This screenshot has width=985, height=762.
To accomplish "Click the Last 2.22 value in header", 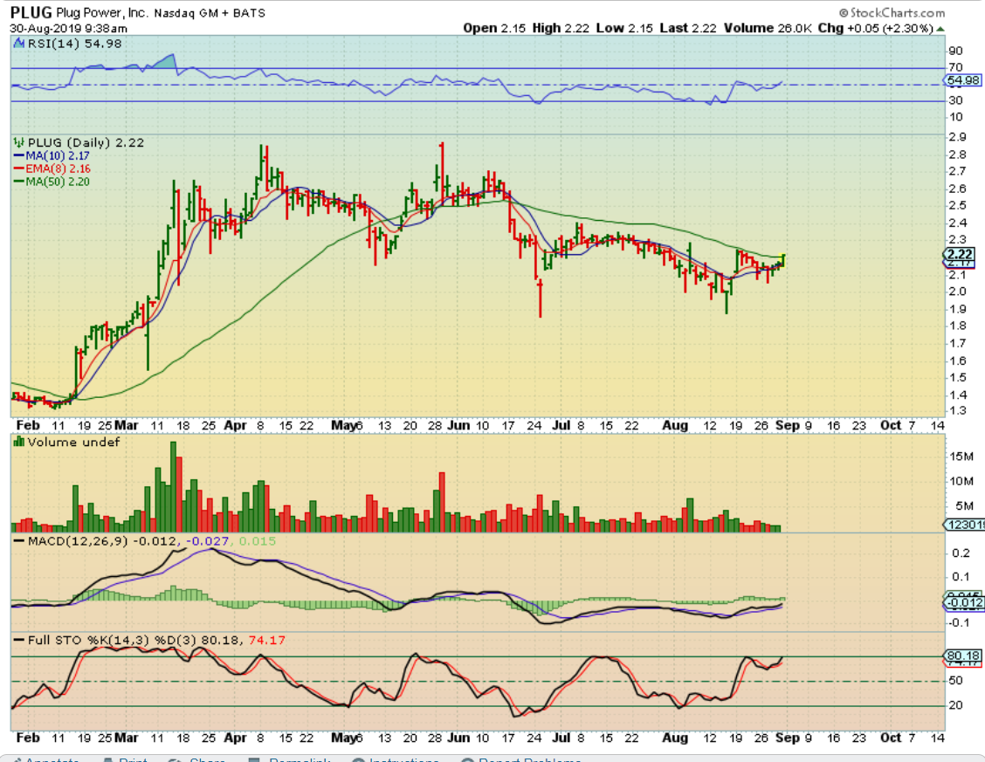I will point(688,28).
